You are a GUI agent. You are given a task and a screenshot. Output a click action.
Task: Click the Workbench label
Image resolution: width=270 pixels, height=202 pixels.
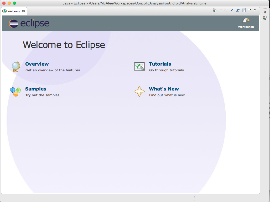tap(246, 27)
